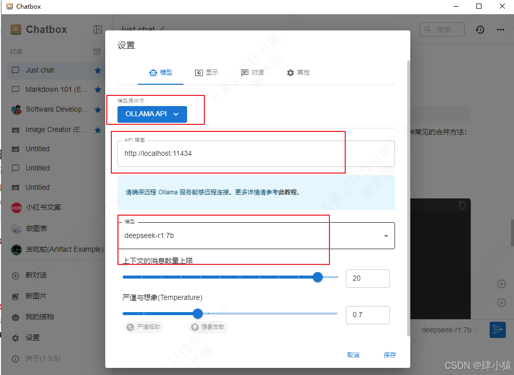Switch to the 显示 settings tab
Screen dimensions: 514x375
pos(206,73)
